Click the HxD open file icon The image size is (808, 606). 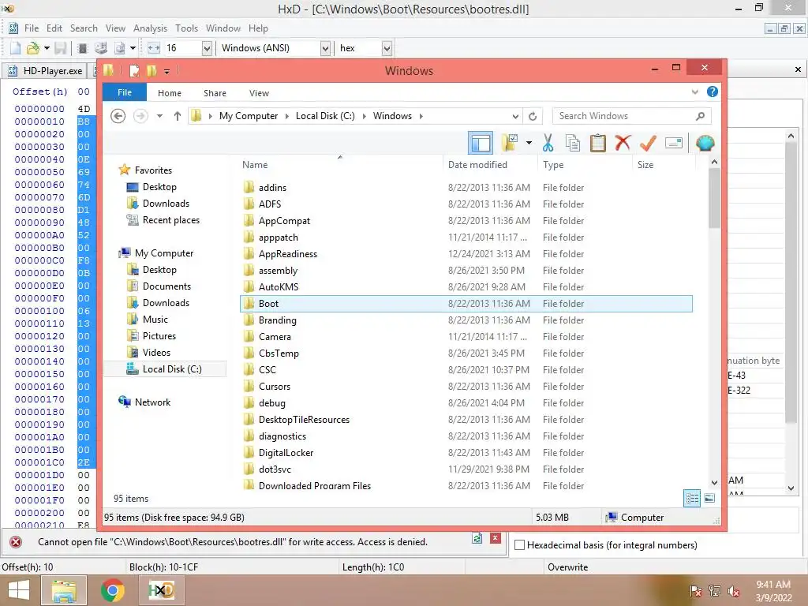point(33,48)
